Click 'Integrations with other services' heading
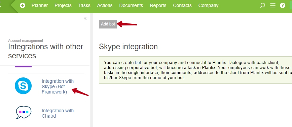The width and height of the screenshot is (292, 127). click(46, 51)
